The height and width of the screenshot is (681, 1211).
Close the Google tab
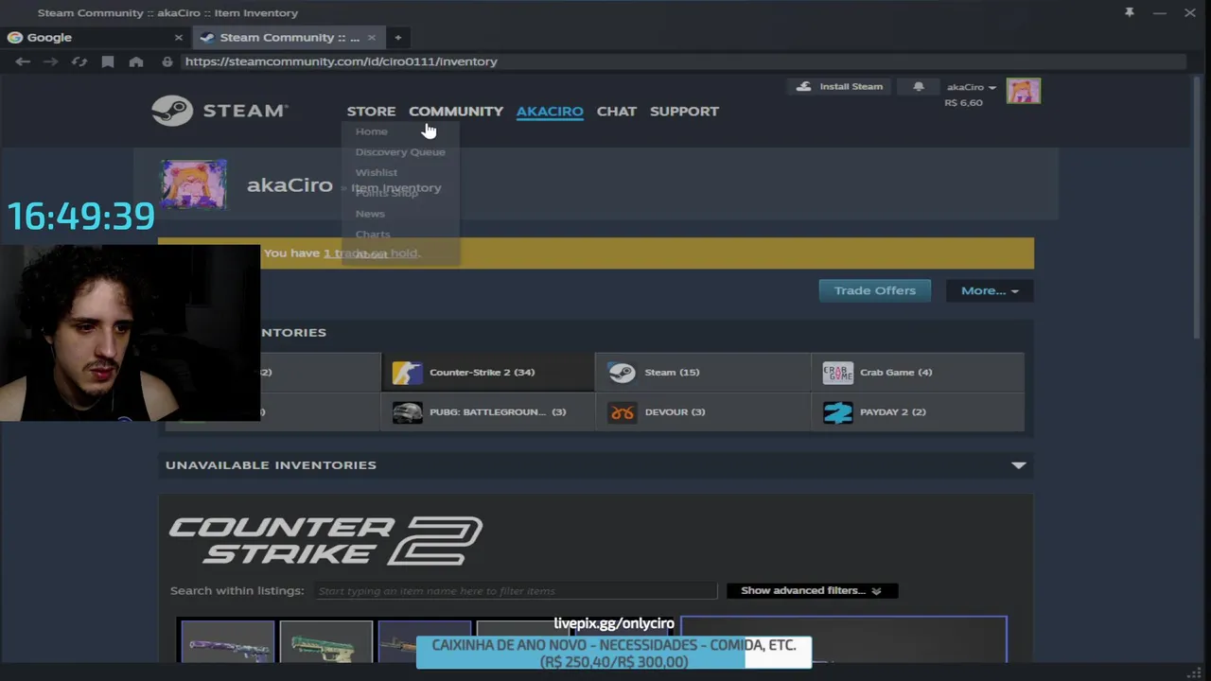[178, 38]
